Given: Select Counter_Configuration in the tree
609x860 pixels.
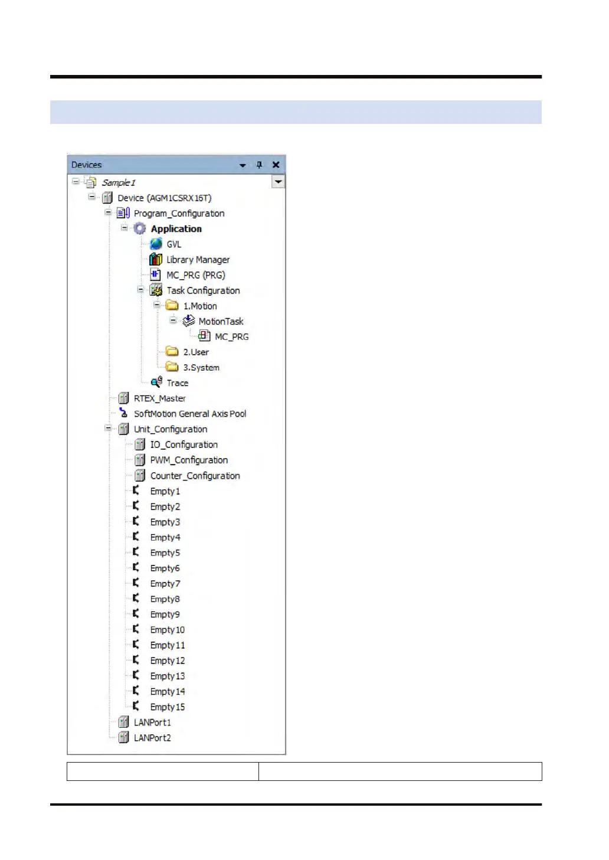Looking at the screenshot, I should [x=195, y=476].
